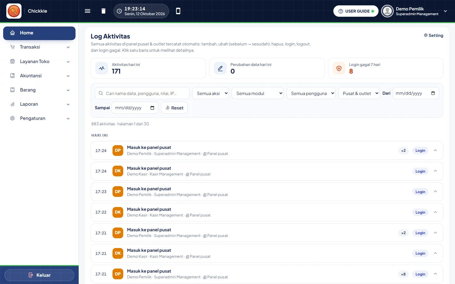Open the Pusat & outlet dropdown
Image resolution: width=455 pixels, height=284 pixels.
359,93
